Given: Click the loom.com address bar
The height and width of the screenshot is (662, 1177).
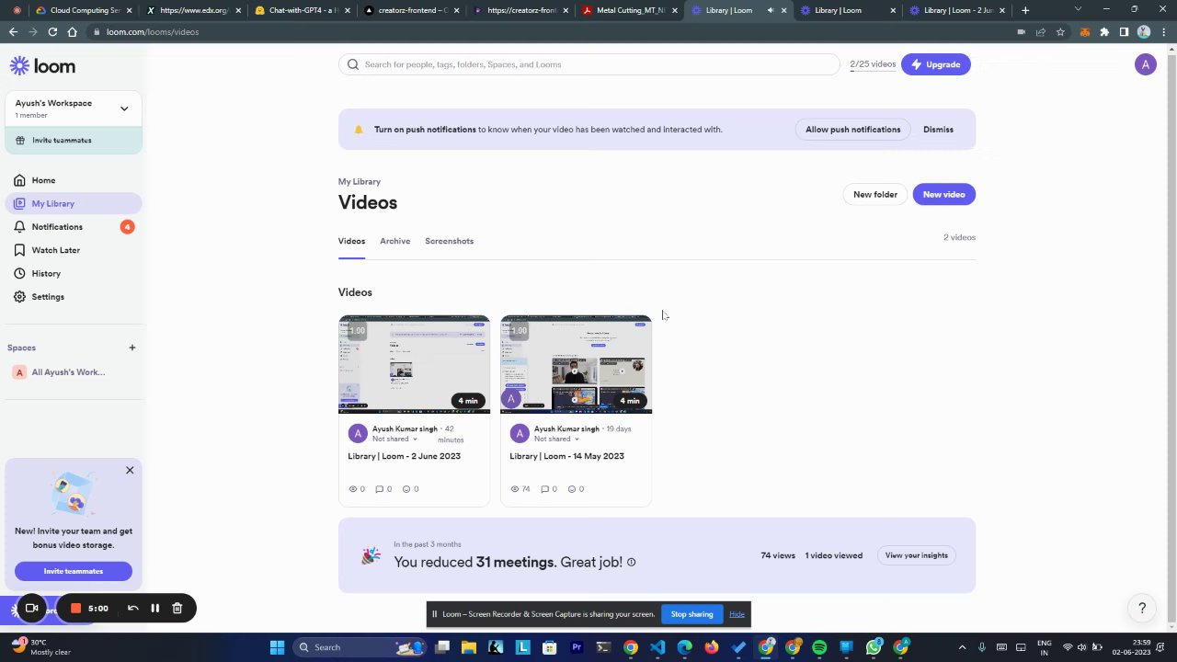Looking at the screenshot, I should click(552, 31).
